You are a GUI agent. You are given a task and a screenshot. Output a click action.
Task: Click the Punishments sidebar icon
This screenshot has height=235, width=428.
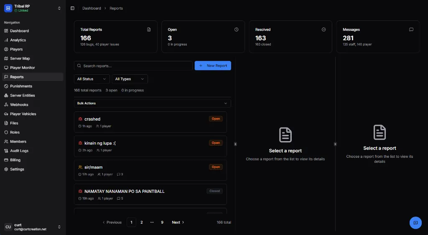[6, 86]
